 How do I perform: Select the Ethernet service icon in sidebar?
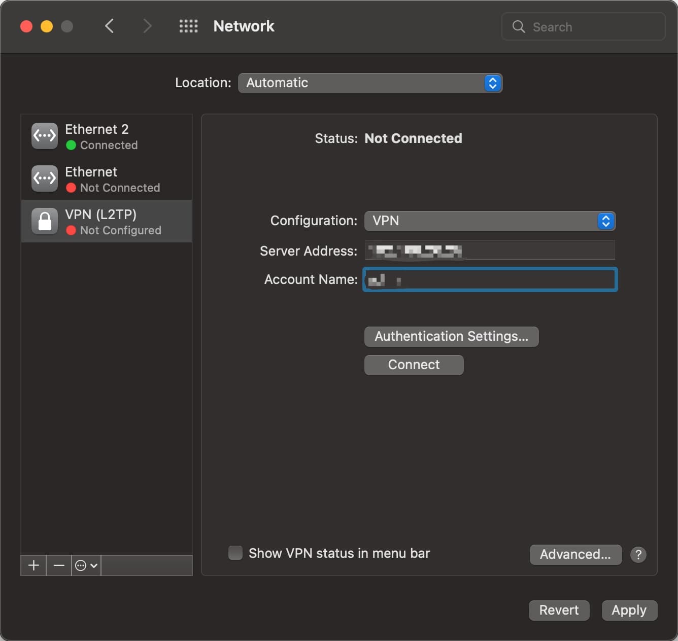pos(44,179)
